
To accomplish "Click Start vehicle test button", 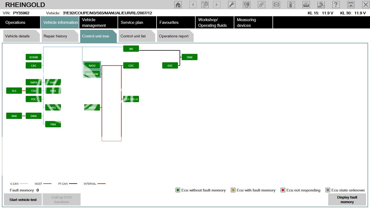I will (x=23, y=200).
